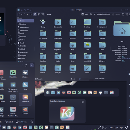Open Dolphin's hamburger menu in the title bar
Image resolution: width=130 pixels, height=130 pixels.
click(21, 10)
